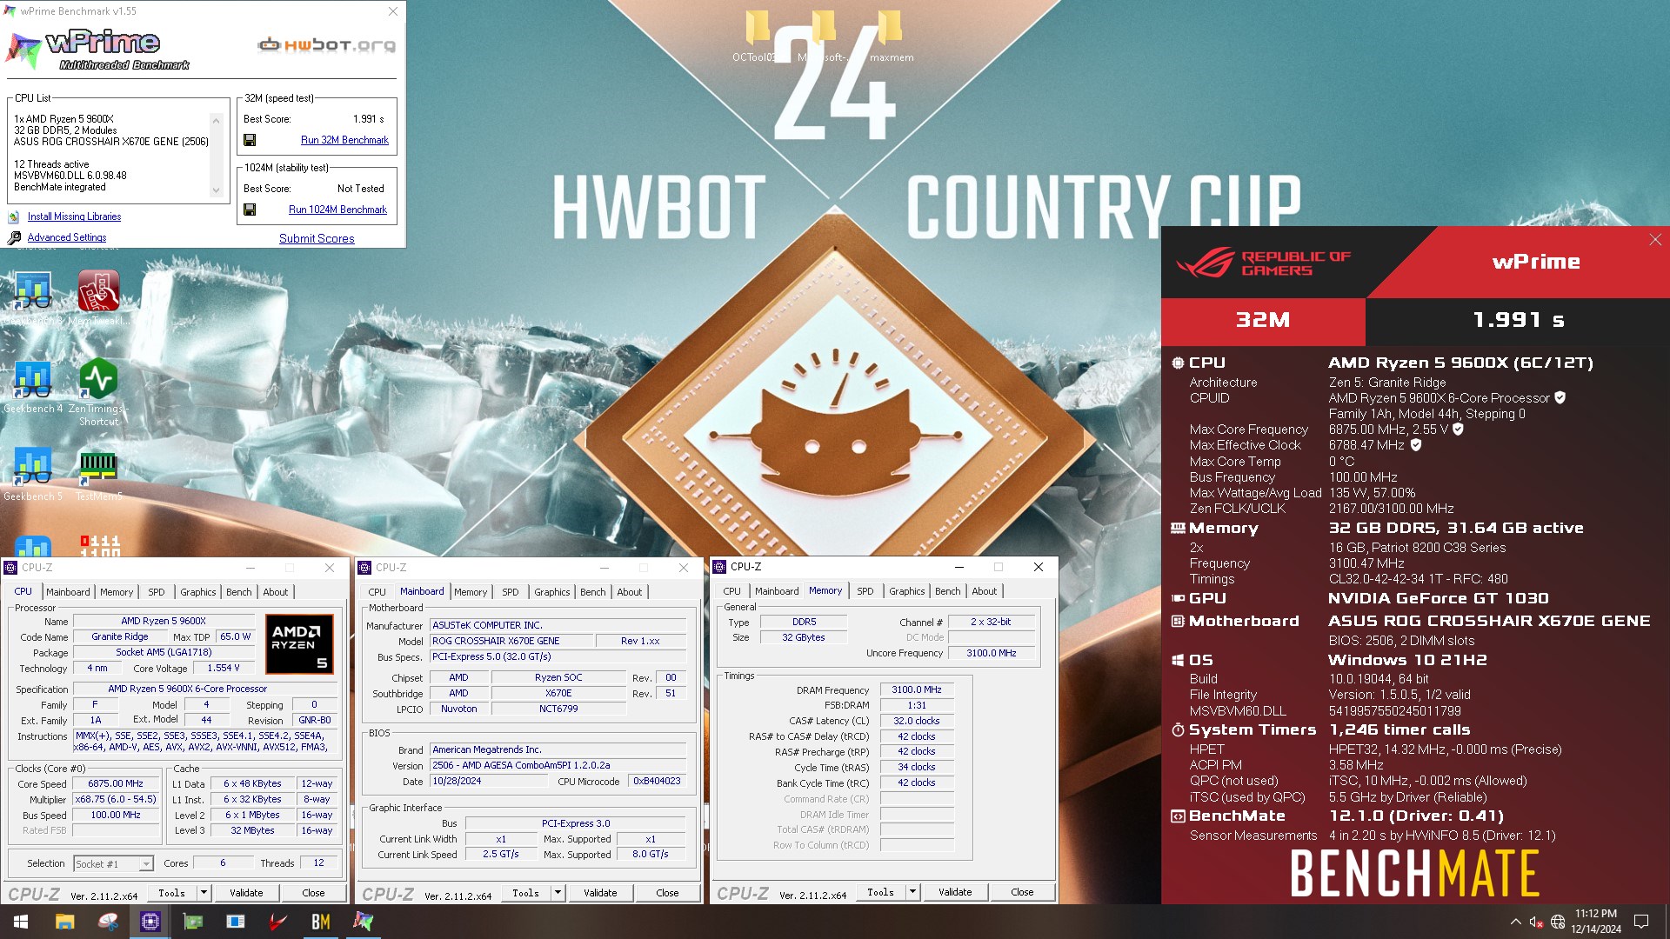Open the Advanced Settings link
This screenshot has height=939, width=1670.
pos(67,237)
